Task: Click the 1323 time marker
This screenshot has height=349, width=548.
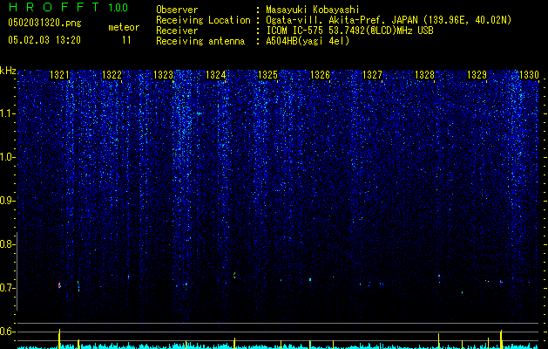Action: tap(164, 75)
